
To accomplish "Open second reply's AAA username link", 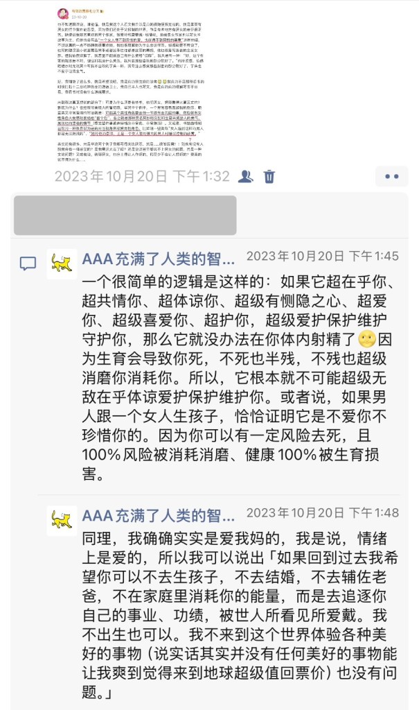I will 159,515.
